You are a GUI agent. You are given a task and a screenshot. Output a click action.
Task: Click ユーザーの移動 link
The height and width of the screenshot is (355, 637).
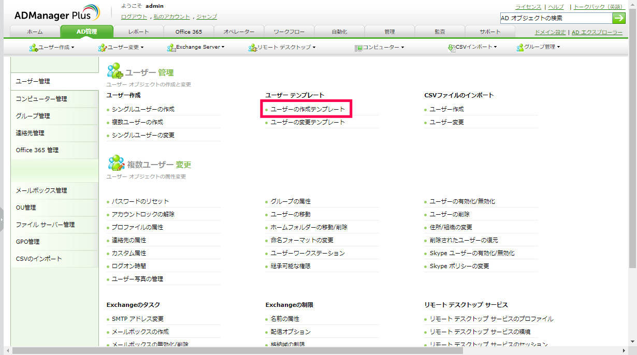point(291,214)
